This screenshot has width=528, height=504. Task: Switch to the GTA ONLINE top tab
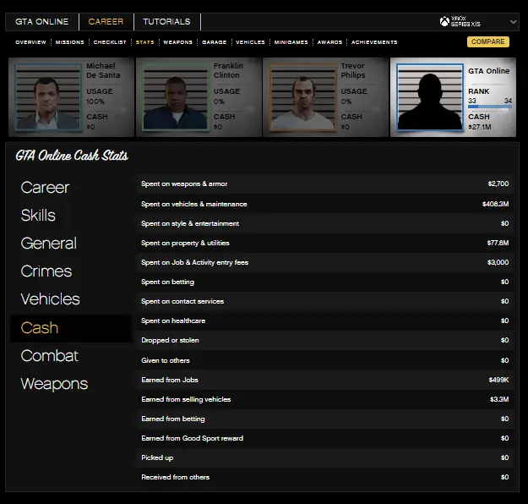point(41,21)
